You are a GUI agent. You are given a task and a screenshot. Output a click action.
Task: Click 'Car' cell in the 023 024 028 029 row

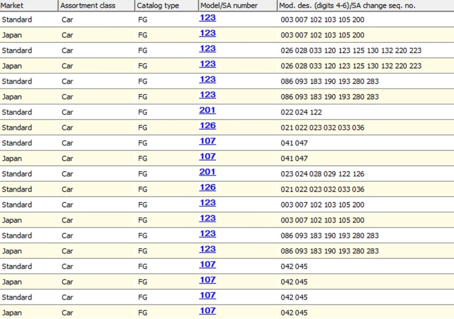67,174
